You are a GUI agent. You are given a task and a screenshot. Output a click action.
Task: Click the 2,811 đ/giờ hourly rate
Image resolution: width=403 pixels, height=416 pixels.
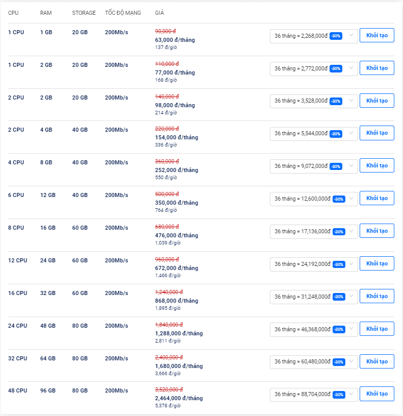pos(168,340)
